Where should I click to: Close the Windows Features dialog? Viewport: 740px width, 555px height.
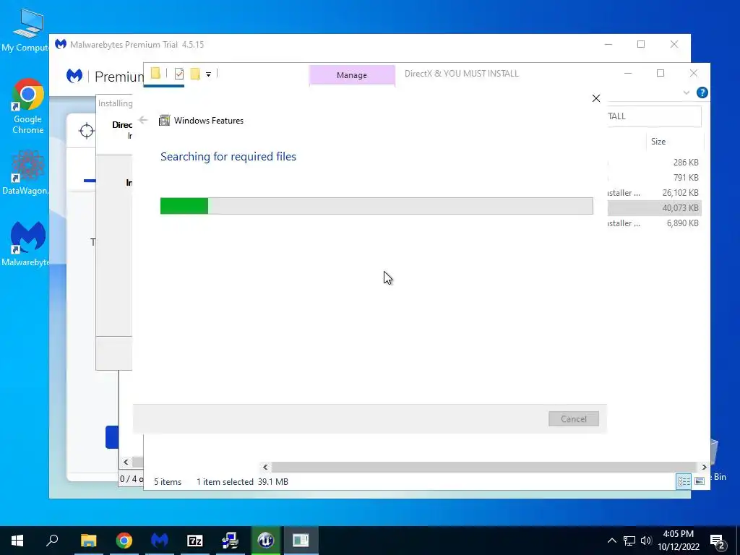596,98
